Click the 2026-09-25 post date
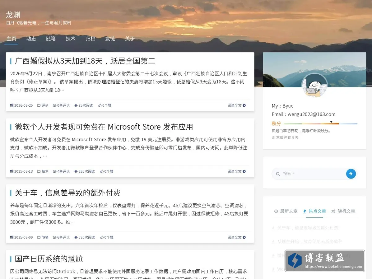 point(23,105)
